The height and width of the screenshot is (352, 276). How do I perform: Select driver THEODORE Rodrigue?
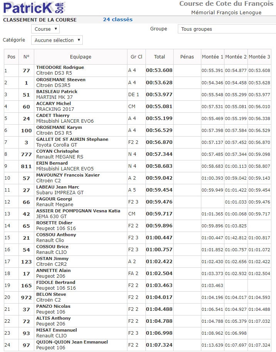tap(60, 67)
